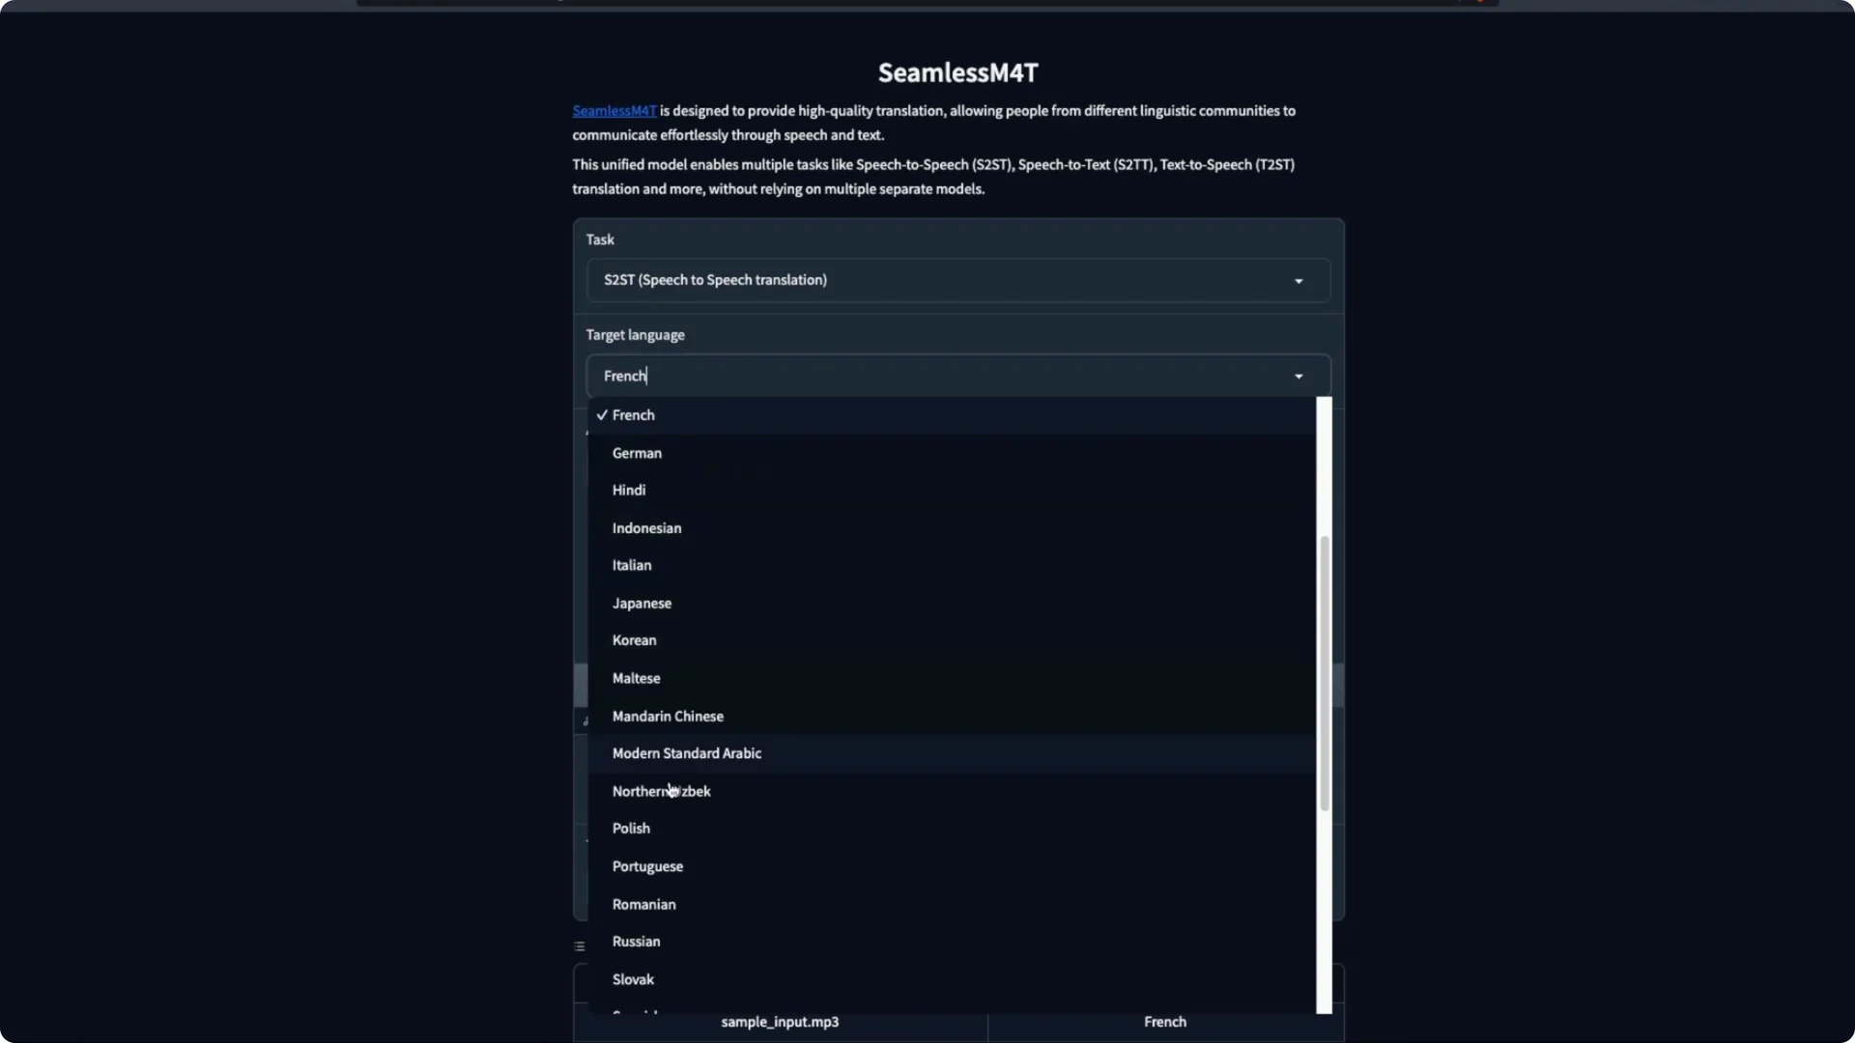Pick Mandarin Chinese as target language
This screenshot has width=1855, height=1043.
[x=668, y=716]
